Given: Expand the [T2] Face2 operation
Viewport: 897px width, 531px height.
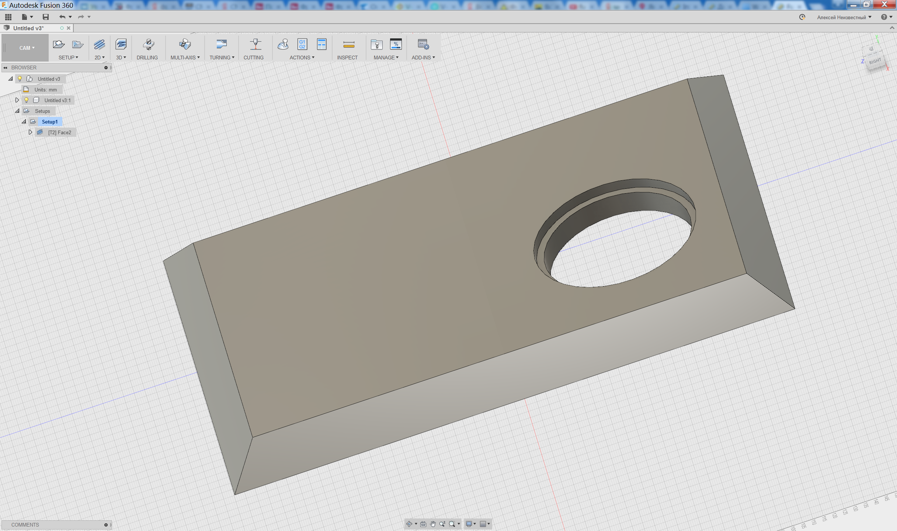Looking at the screenshot, I should point(31,132).
